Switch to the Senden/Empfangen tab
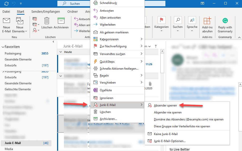Viewport: 242px width, 151px height. 46,11
